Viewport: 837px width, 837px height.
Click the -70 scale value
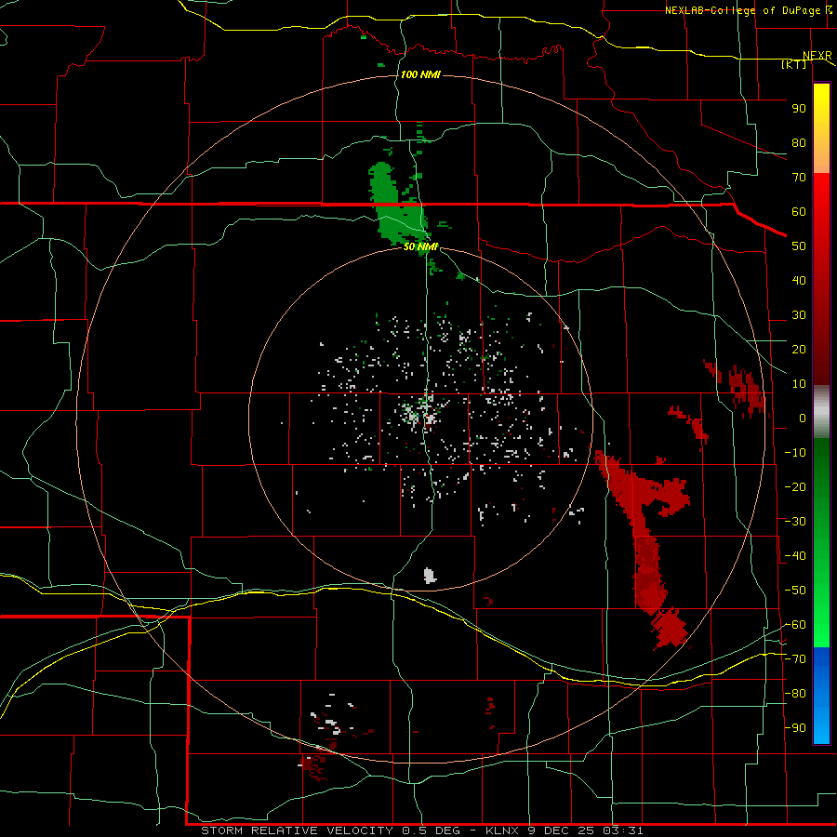coord(795,659)
